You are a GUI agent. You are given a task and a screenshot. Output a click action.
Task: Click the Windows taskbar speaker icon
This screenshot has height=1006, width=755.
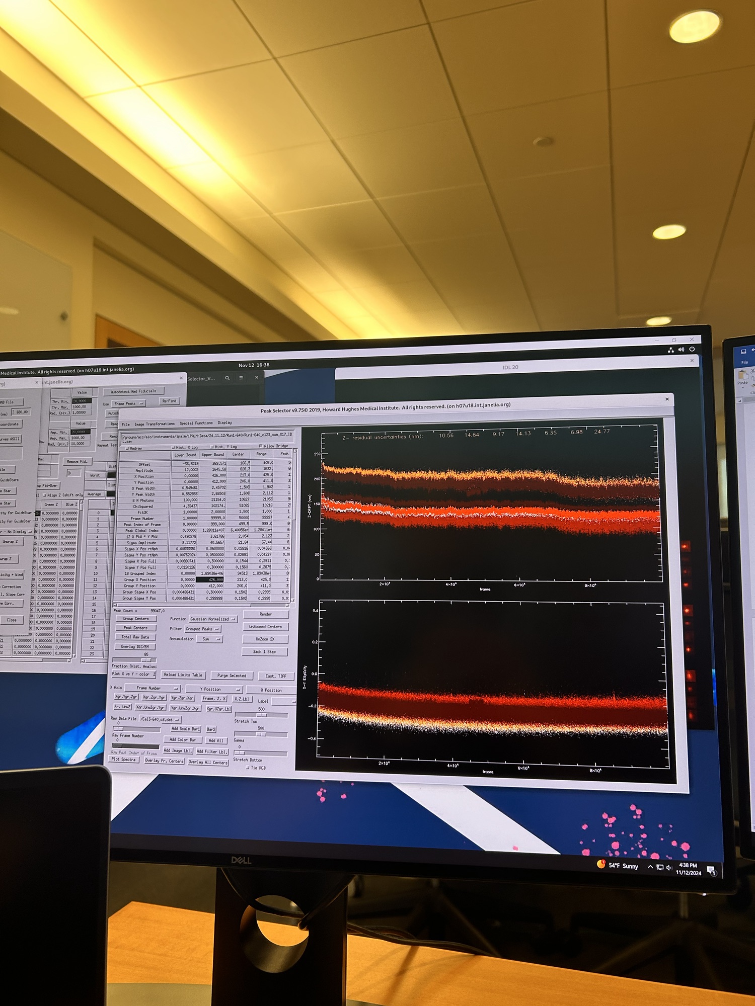669,867
